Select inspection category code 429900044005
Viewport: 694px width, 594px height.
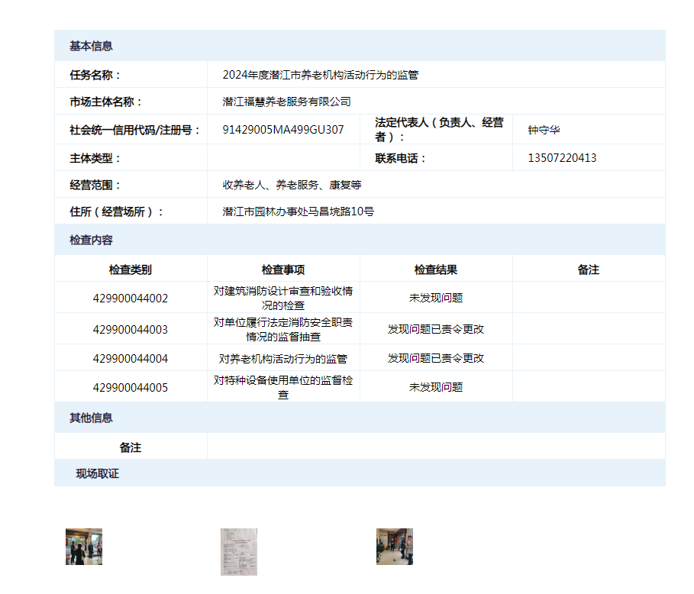point(131,388)
